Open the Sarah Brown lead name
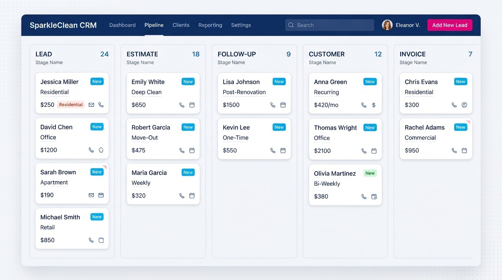The height and width of the screenshot is (280, 502). click(58, 172)
